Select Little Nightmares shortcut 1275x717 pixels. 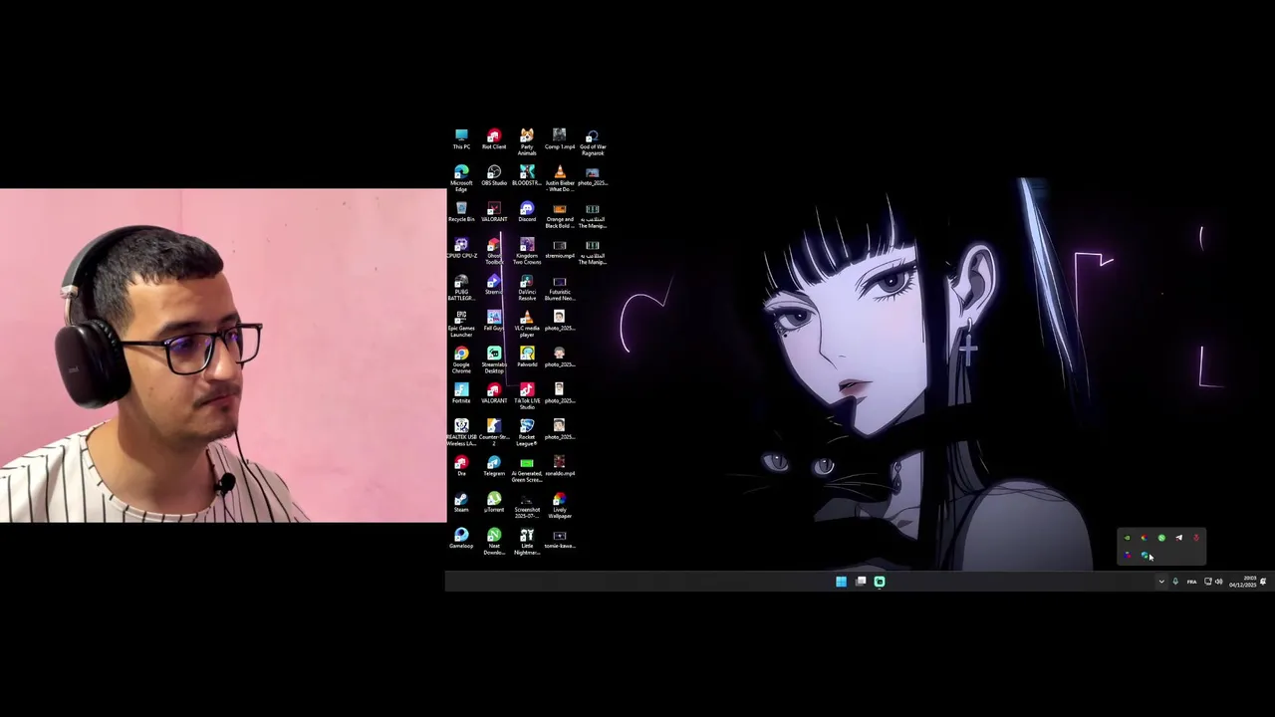(x=527, y=542)
